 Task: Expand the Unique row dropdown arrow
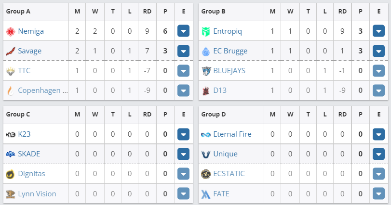[x=378, y=154]
